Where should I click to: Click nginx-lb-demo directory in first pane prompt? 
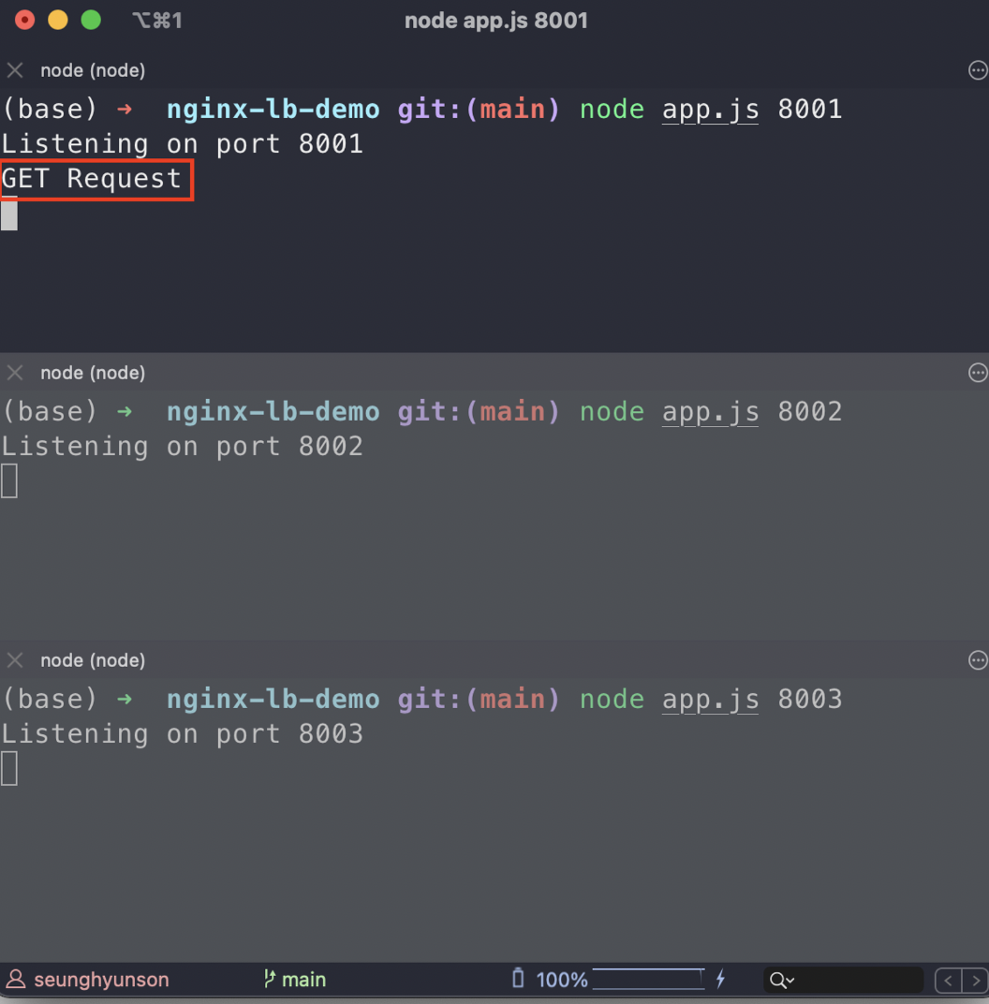[x=273, y=110]
